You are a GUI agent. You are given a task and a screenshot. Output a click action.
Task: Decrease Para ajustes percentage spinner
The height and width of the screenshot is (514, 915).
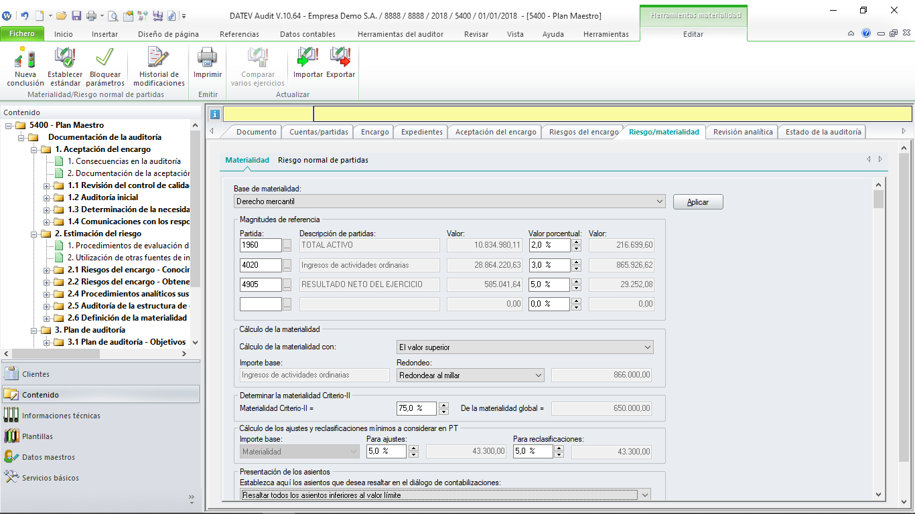[x=413, y=455]
